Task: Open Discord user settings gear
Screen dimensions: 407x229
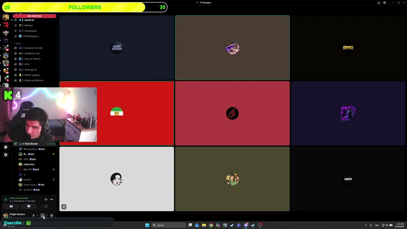Action: point(52,215)
